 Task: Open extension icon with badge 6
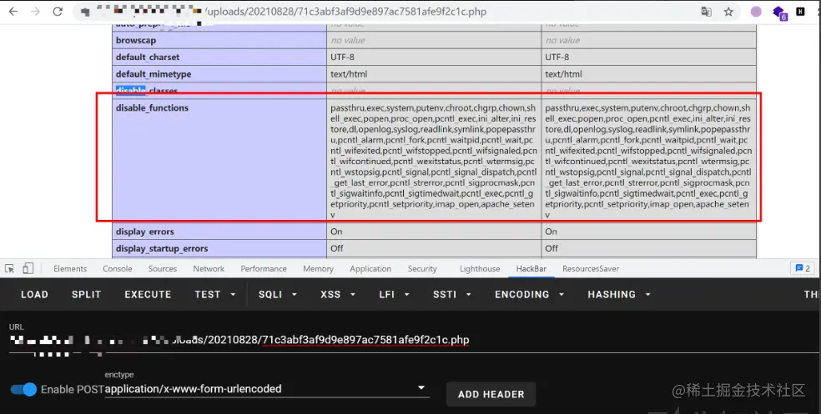pos(779,12)
